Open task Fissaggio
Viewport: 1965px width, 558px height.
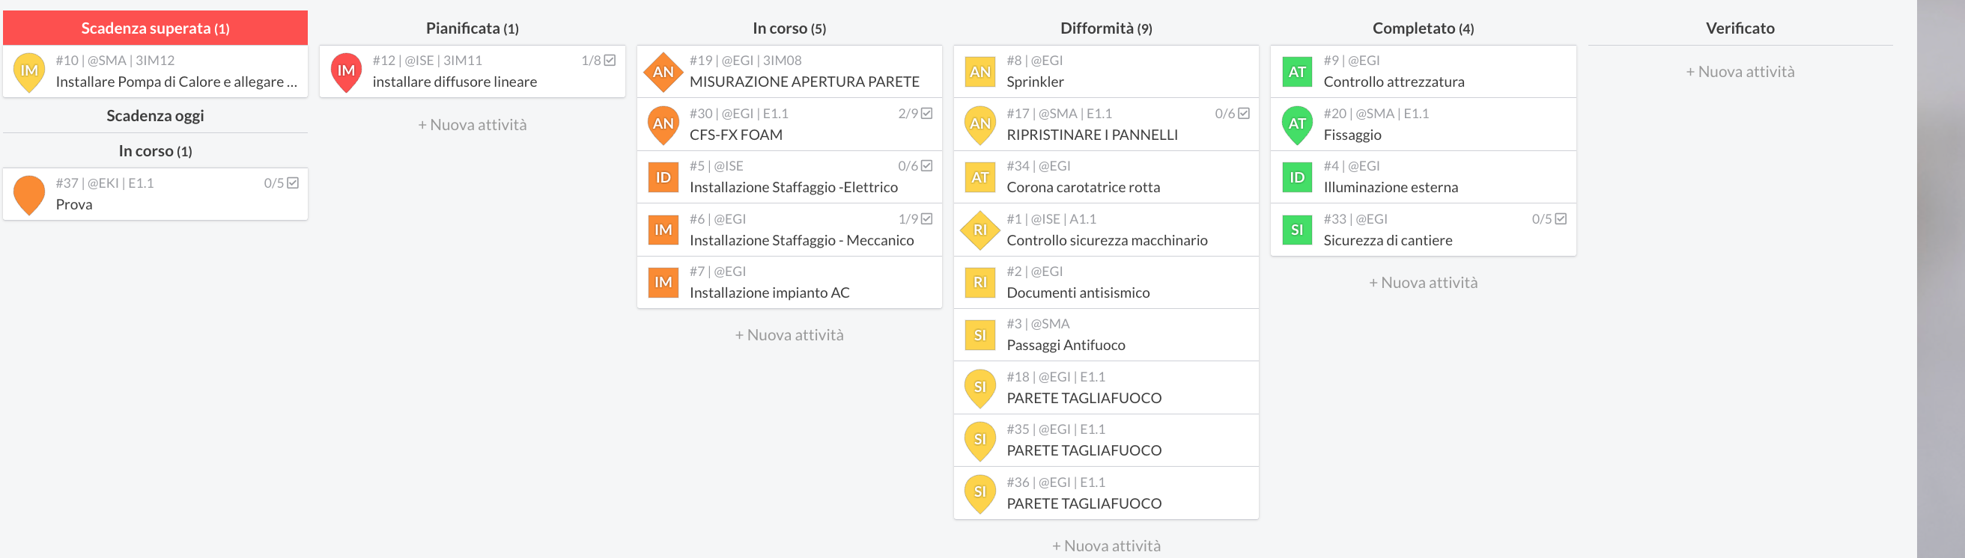tap(1424, 124)
